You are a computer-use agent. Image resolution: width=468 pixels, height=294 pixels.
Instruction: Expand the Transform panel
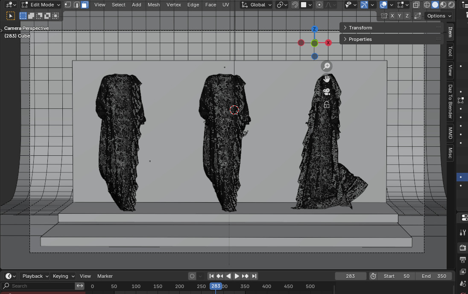click(x=391, y=28)
